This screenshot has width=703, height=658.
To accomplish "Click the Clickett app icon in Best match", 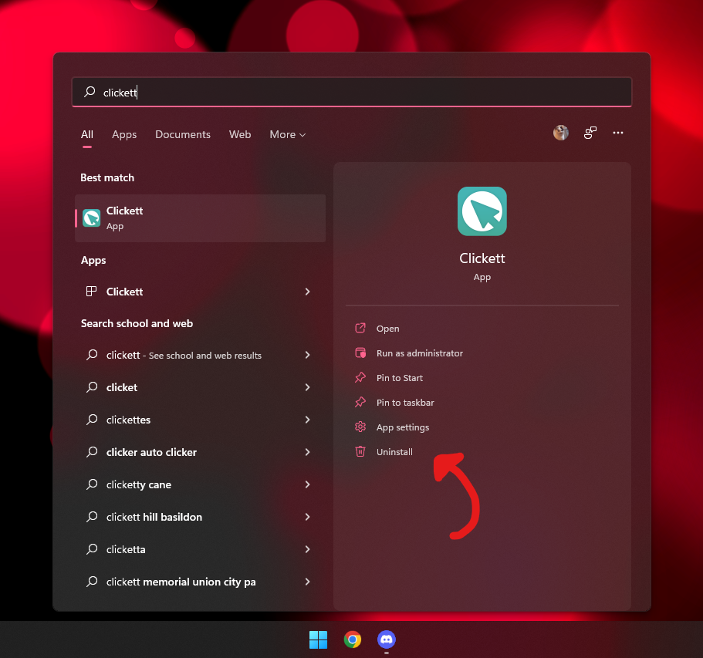I will click(x=92, y=218).
